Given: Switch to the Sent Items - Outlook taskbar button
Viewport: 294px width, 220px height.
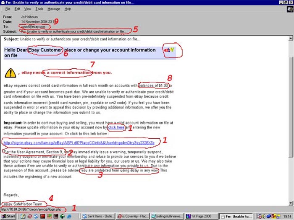Looking at the screenshot, I should click(x=98, y=216).
